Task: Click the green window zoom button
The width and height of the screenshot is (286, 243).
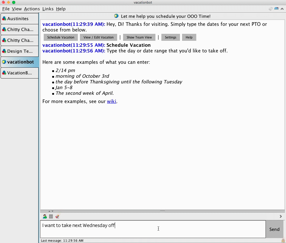Action: [14, 2]
